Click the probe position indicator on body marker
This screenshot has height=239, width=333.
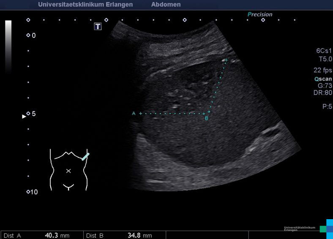pyautogui.click(x=85, y=156)
